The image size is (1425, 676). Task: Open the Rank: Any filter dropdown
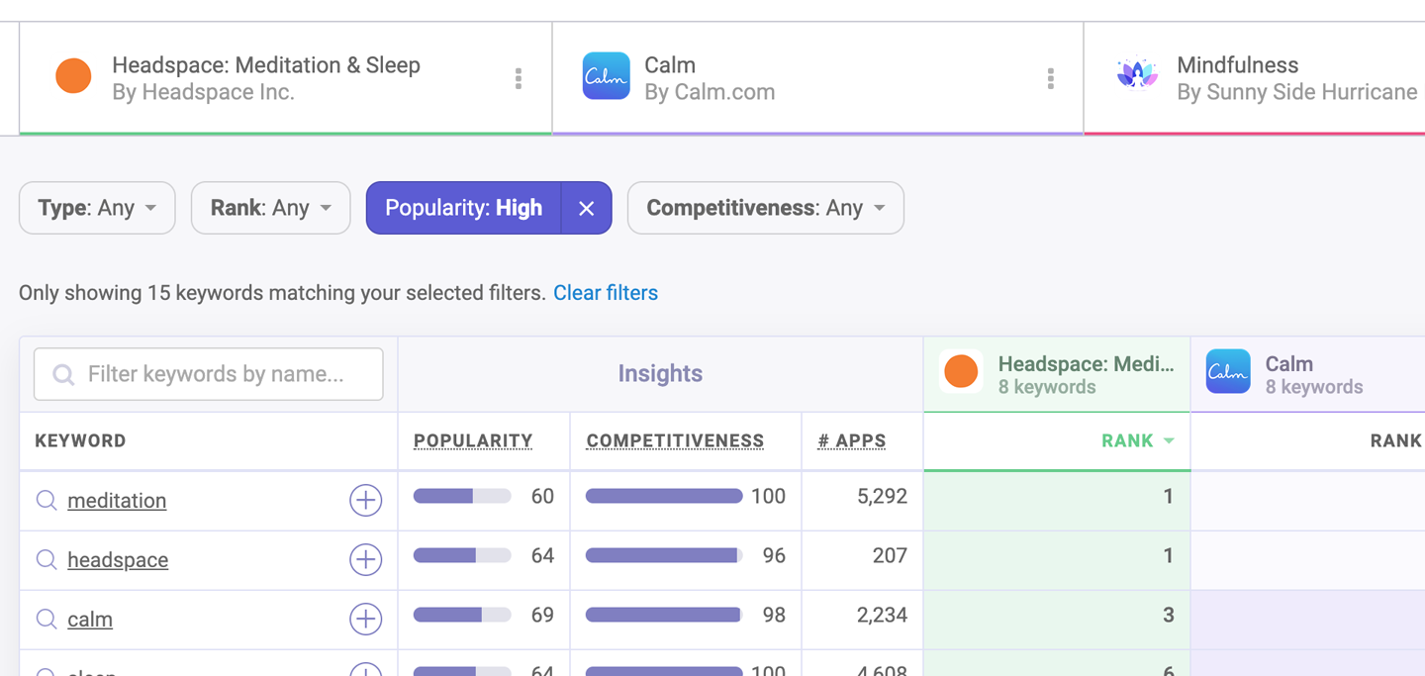click(x=270, y=208)
